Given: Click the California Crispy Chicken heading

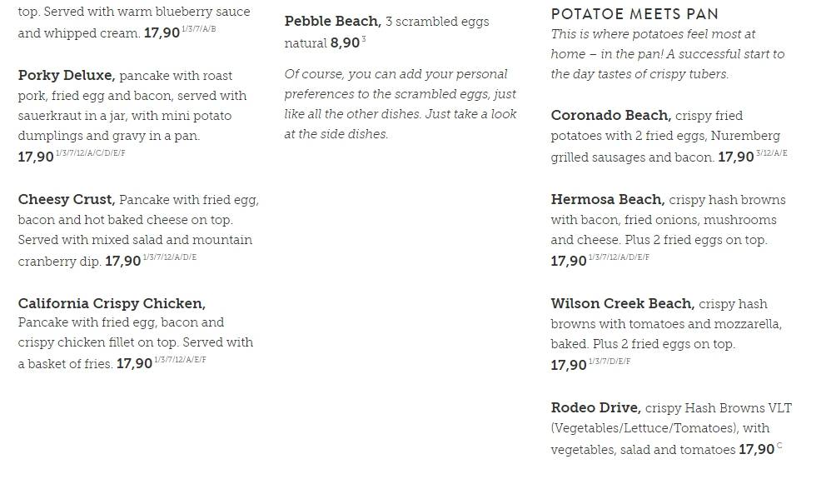Looking at the screenshot, I should point(112,303).
